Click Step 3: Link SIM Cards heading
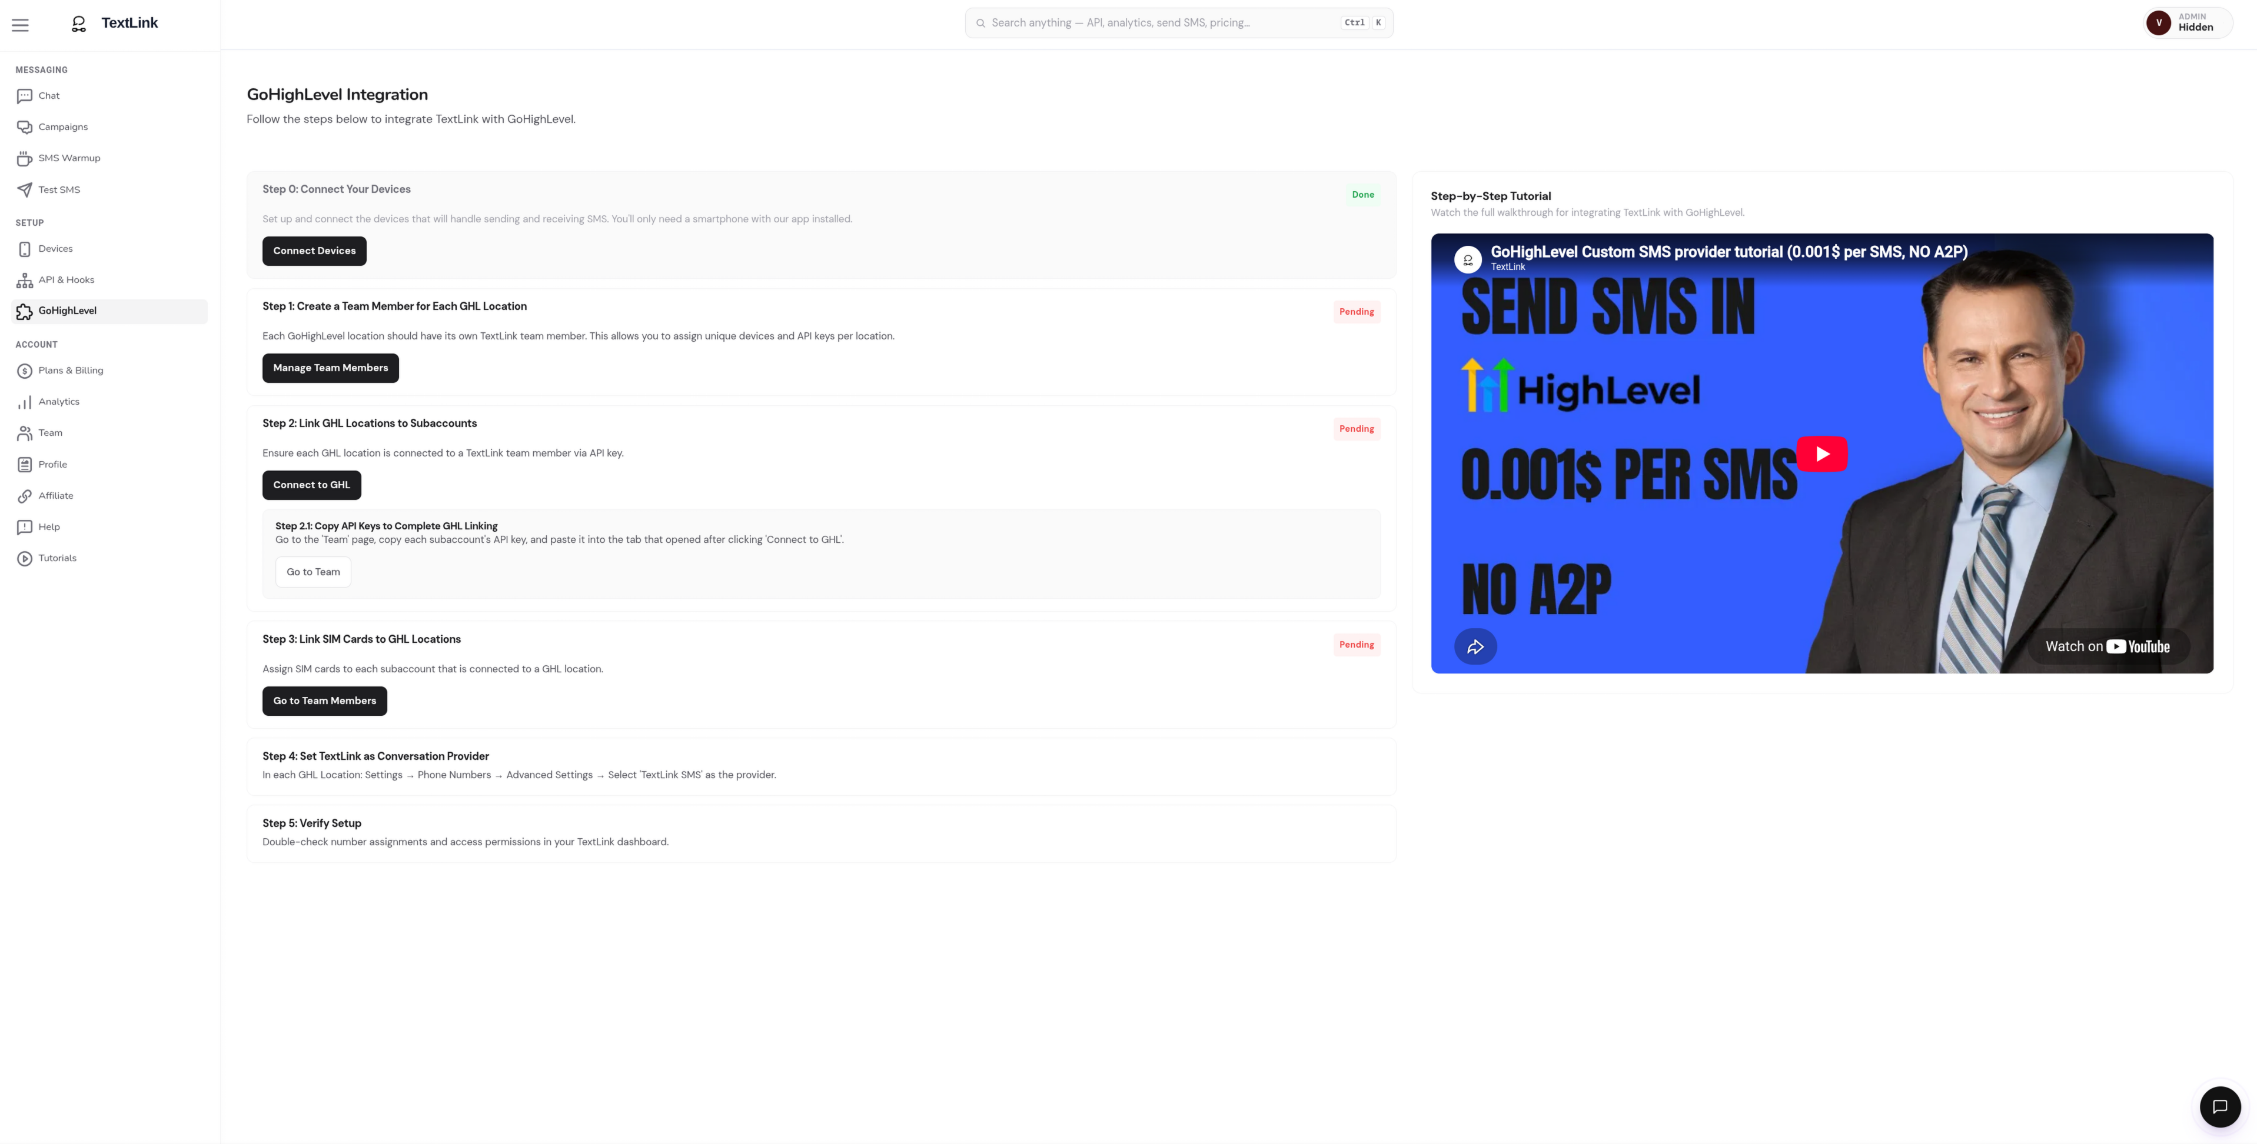 pos(362,639)
